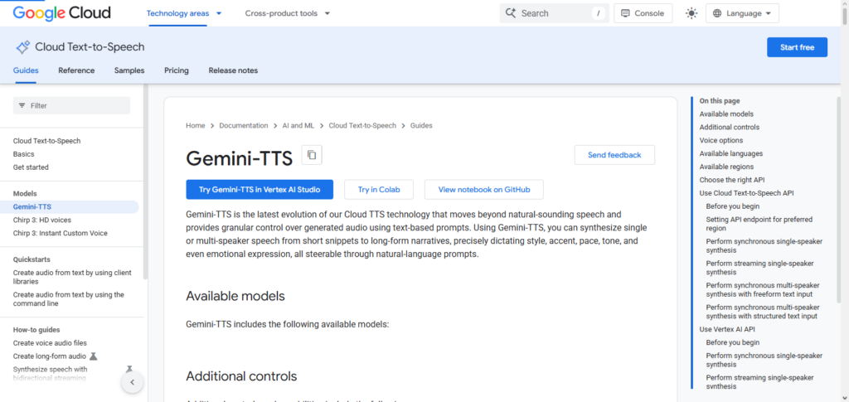Switch to the Pricing tab
Screen dimensions: 849x402
(177, 70)
